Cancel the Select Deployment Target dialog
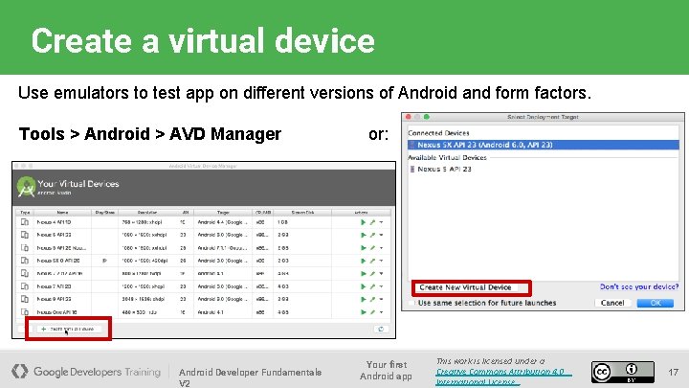Viewport: 689px width, 388px height. (x=612, y=303)
